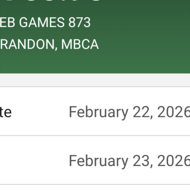Viewport: 190px width, 190px height.
Task: Click the word February in the first row
Action: (98, 112)
